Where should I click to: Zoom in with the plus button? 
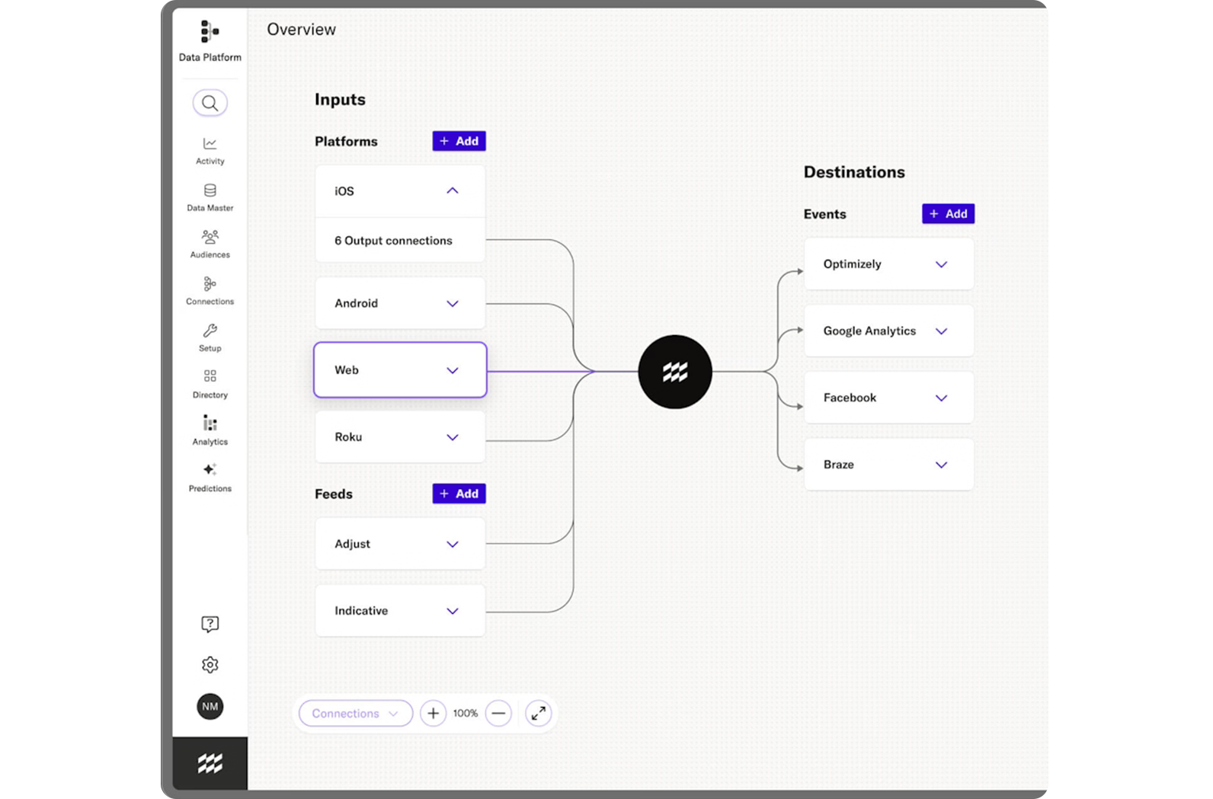pos(433,714)
